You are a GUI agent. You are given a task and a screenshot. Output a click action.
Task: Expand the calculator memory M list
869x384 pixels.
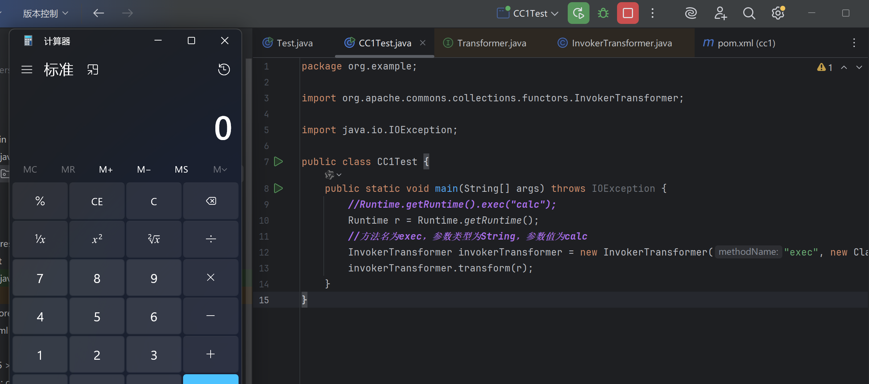click(220, 169)
